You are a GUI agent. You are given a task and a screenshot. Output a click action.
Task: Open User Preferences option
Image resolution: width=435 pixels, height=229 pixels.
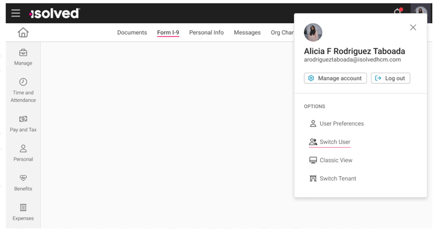336,124
